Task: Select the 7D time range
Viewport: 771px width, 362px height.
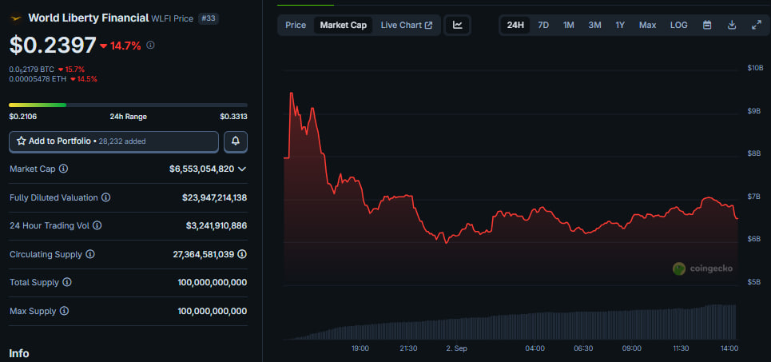Action: 543,25
